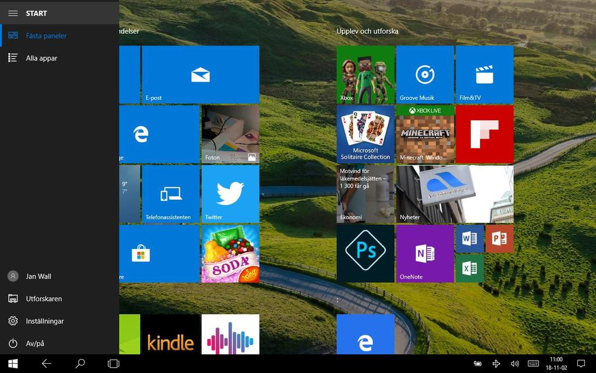Open the Edge tile below Photoshop Express
The image size is (596, 373).
point(366,334)
